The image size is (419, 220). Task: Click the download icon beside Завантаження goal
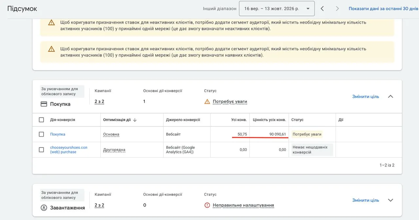[x=44, y=208]
